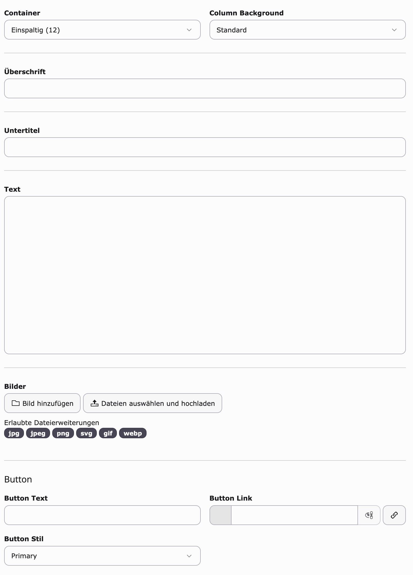
Task: Click the Bild hinzufügen folder button
Action: pyautogui.click(x=42, y=403)
